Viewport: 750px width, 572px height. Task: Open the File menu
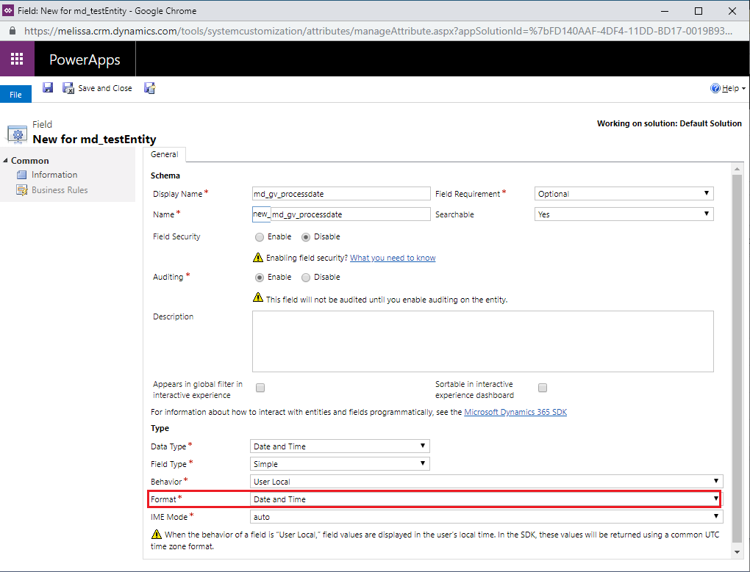15,95
